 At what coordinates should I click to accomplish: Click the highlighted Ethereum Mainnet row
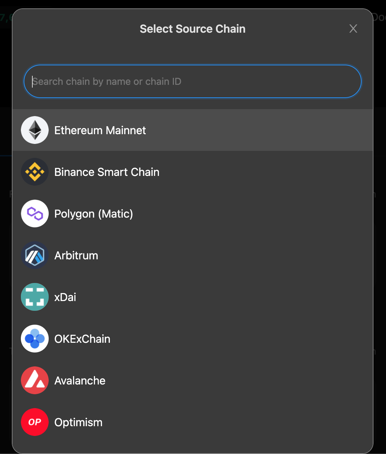[x=192, y=130]
